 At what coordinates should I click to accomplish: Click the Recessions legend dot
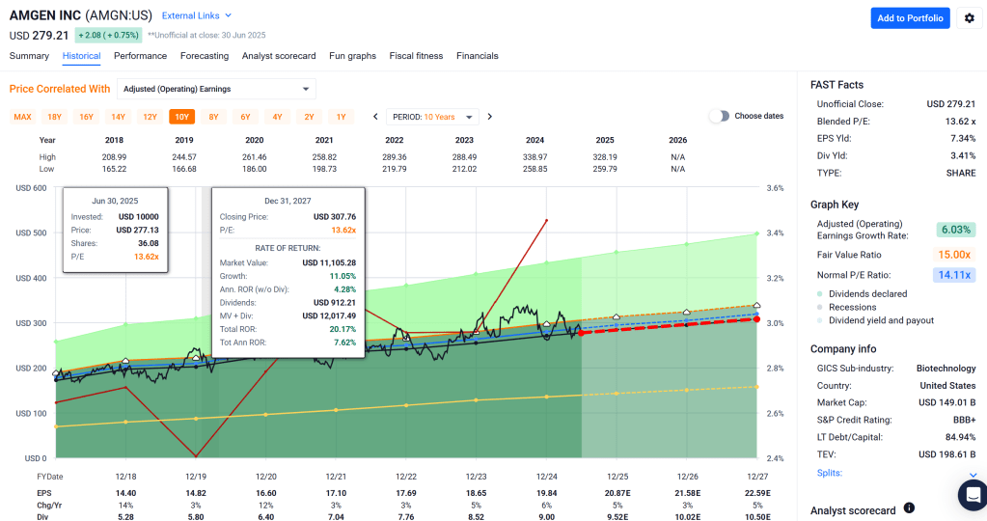818,307
